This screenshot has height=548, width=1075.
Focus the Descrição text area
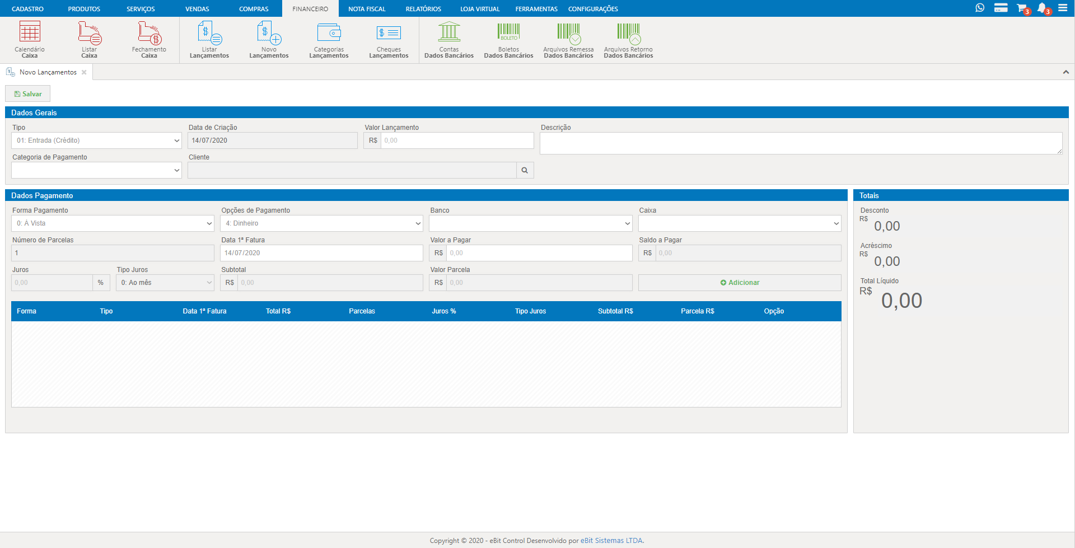(801, 143)
